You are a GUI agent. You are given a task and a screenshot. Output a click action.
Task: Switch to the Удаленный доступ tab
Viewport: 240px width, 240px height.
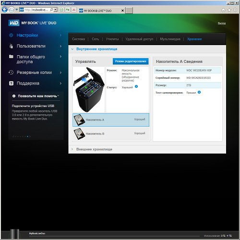tap(139, 39)
